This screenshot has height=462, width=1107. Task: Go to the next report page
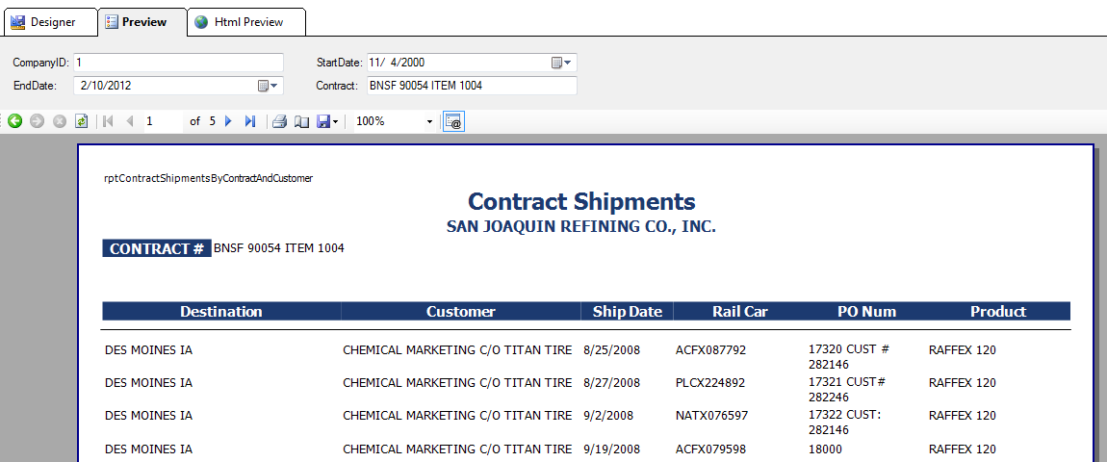(x=228, y=121)
